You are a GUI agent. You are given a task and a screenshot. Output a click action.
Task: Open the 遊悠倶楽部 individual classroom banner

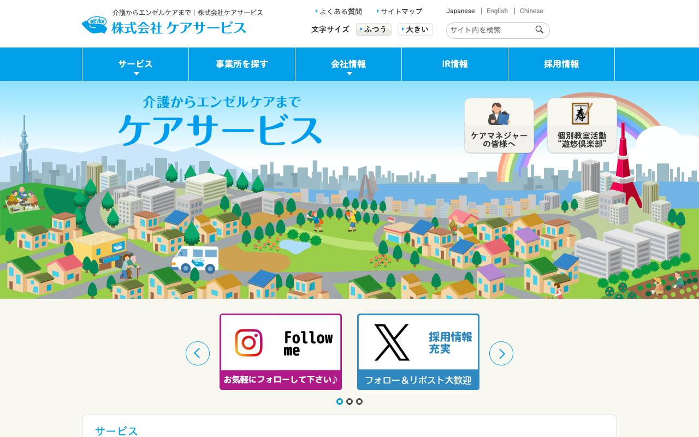[x=582, y=125]
